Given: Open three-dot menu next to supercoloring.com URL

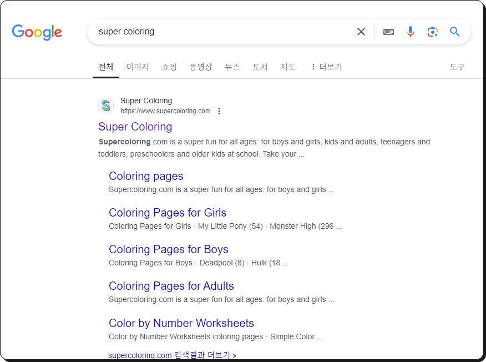Looking at the screenshot, I should click(x=219, y=111).
